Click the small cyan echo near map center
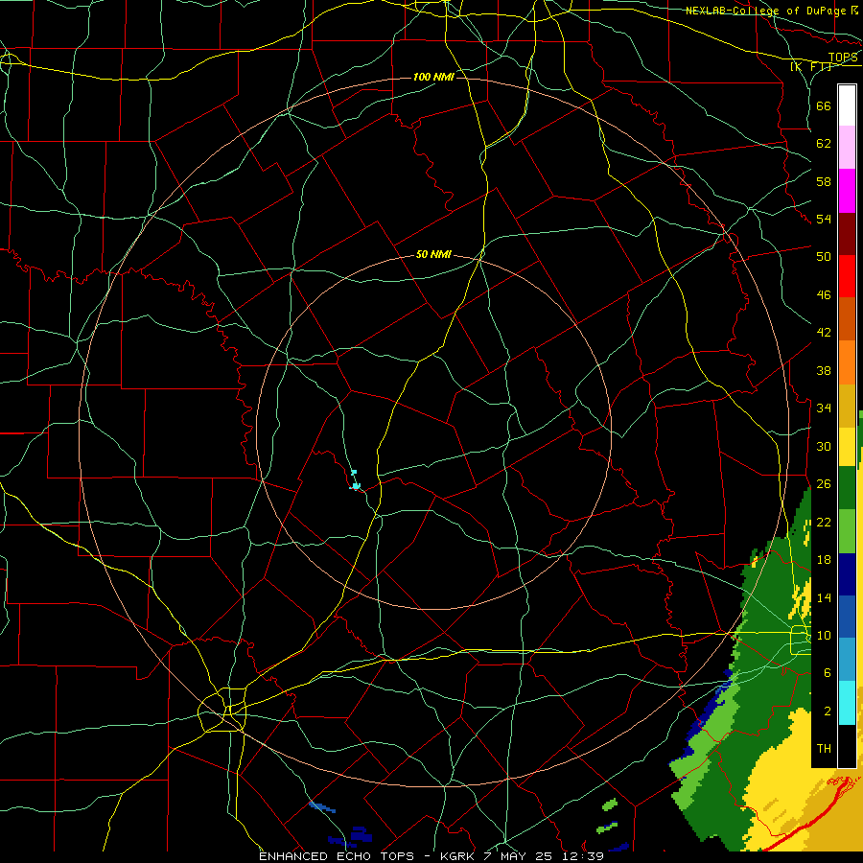 click(x=355, y=481)
